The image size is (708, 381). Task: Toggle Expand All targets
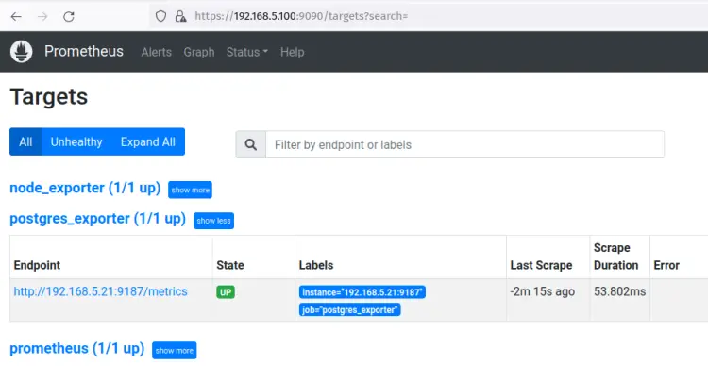[x=147, y=141]
